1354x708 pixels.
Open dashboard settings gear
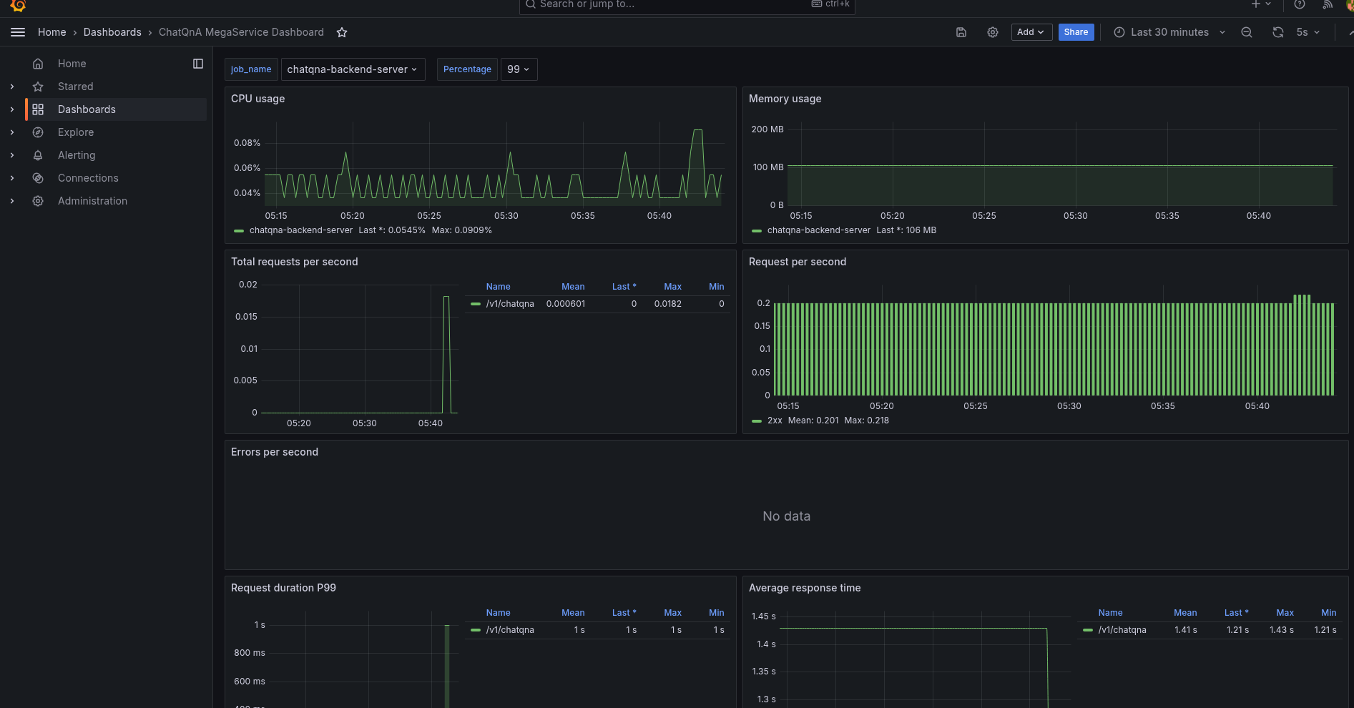click(993, 32)
